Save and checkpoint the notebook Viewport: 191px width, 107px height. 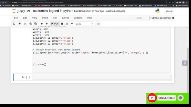tap(14, 24)
